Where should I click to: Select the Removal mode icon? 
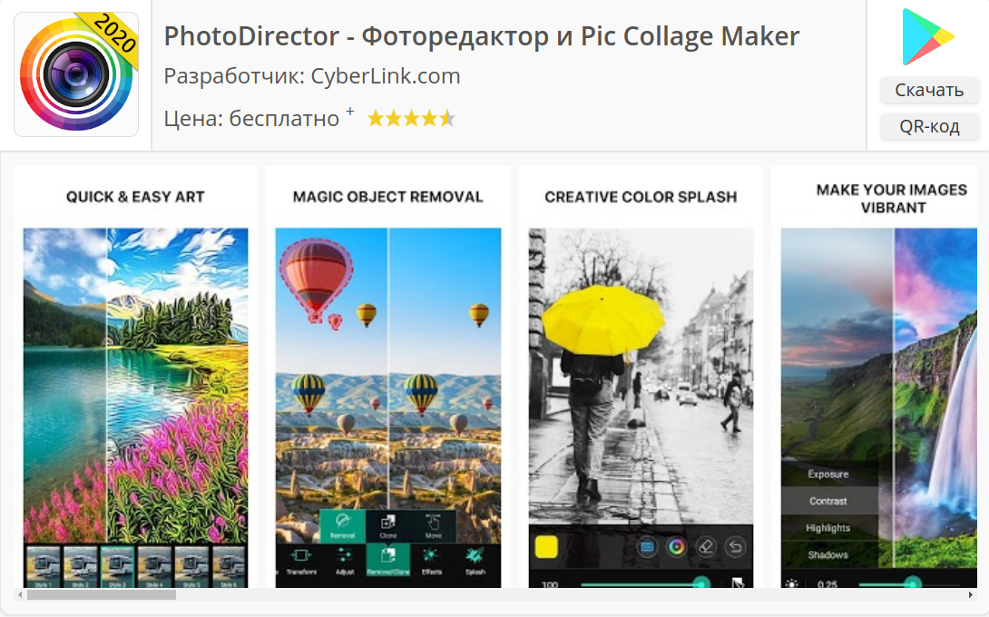pyautogui.click(x=342, y=524)
